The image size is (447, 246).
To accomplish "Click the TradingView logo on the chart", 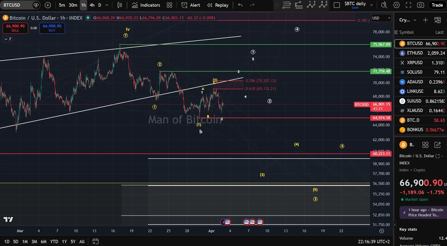I will [8, 219].
